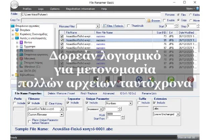Click the File Renamer application orb logo
The width and height of the screenshot is (210, 140).
click(x=14, y=5)
